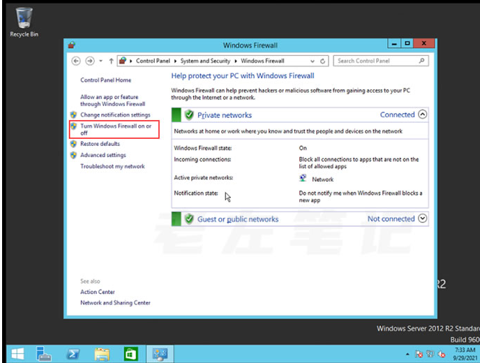
Task: Open the Recycle Bin desktop icon
Action: (24, 21)
